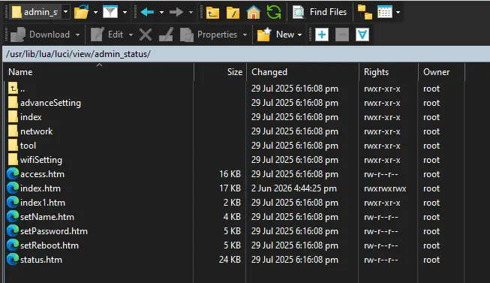Click the Download button

(40, 35)
